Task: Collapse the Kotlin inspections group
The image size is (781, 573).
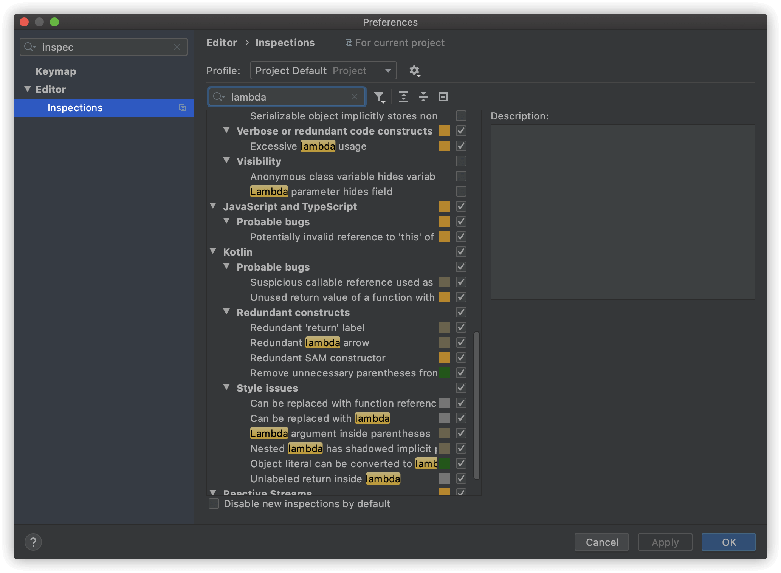Action: click(x=213, y=251)
